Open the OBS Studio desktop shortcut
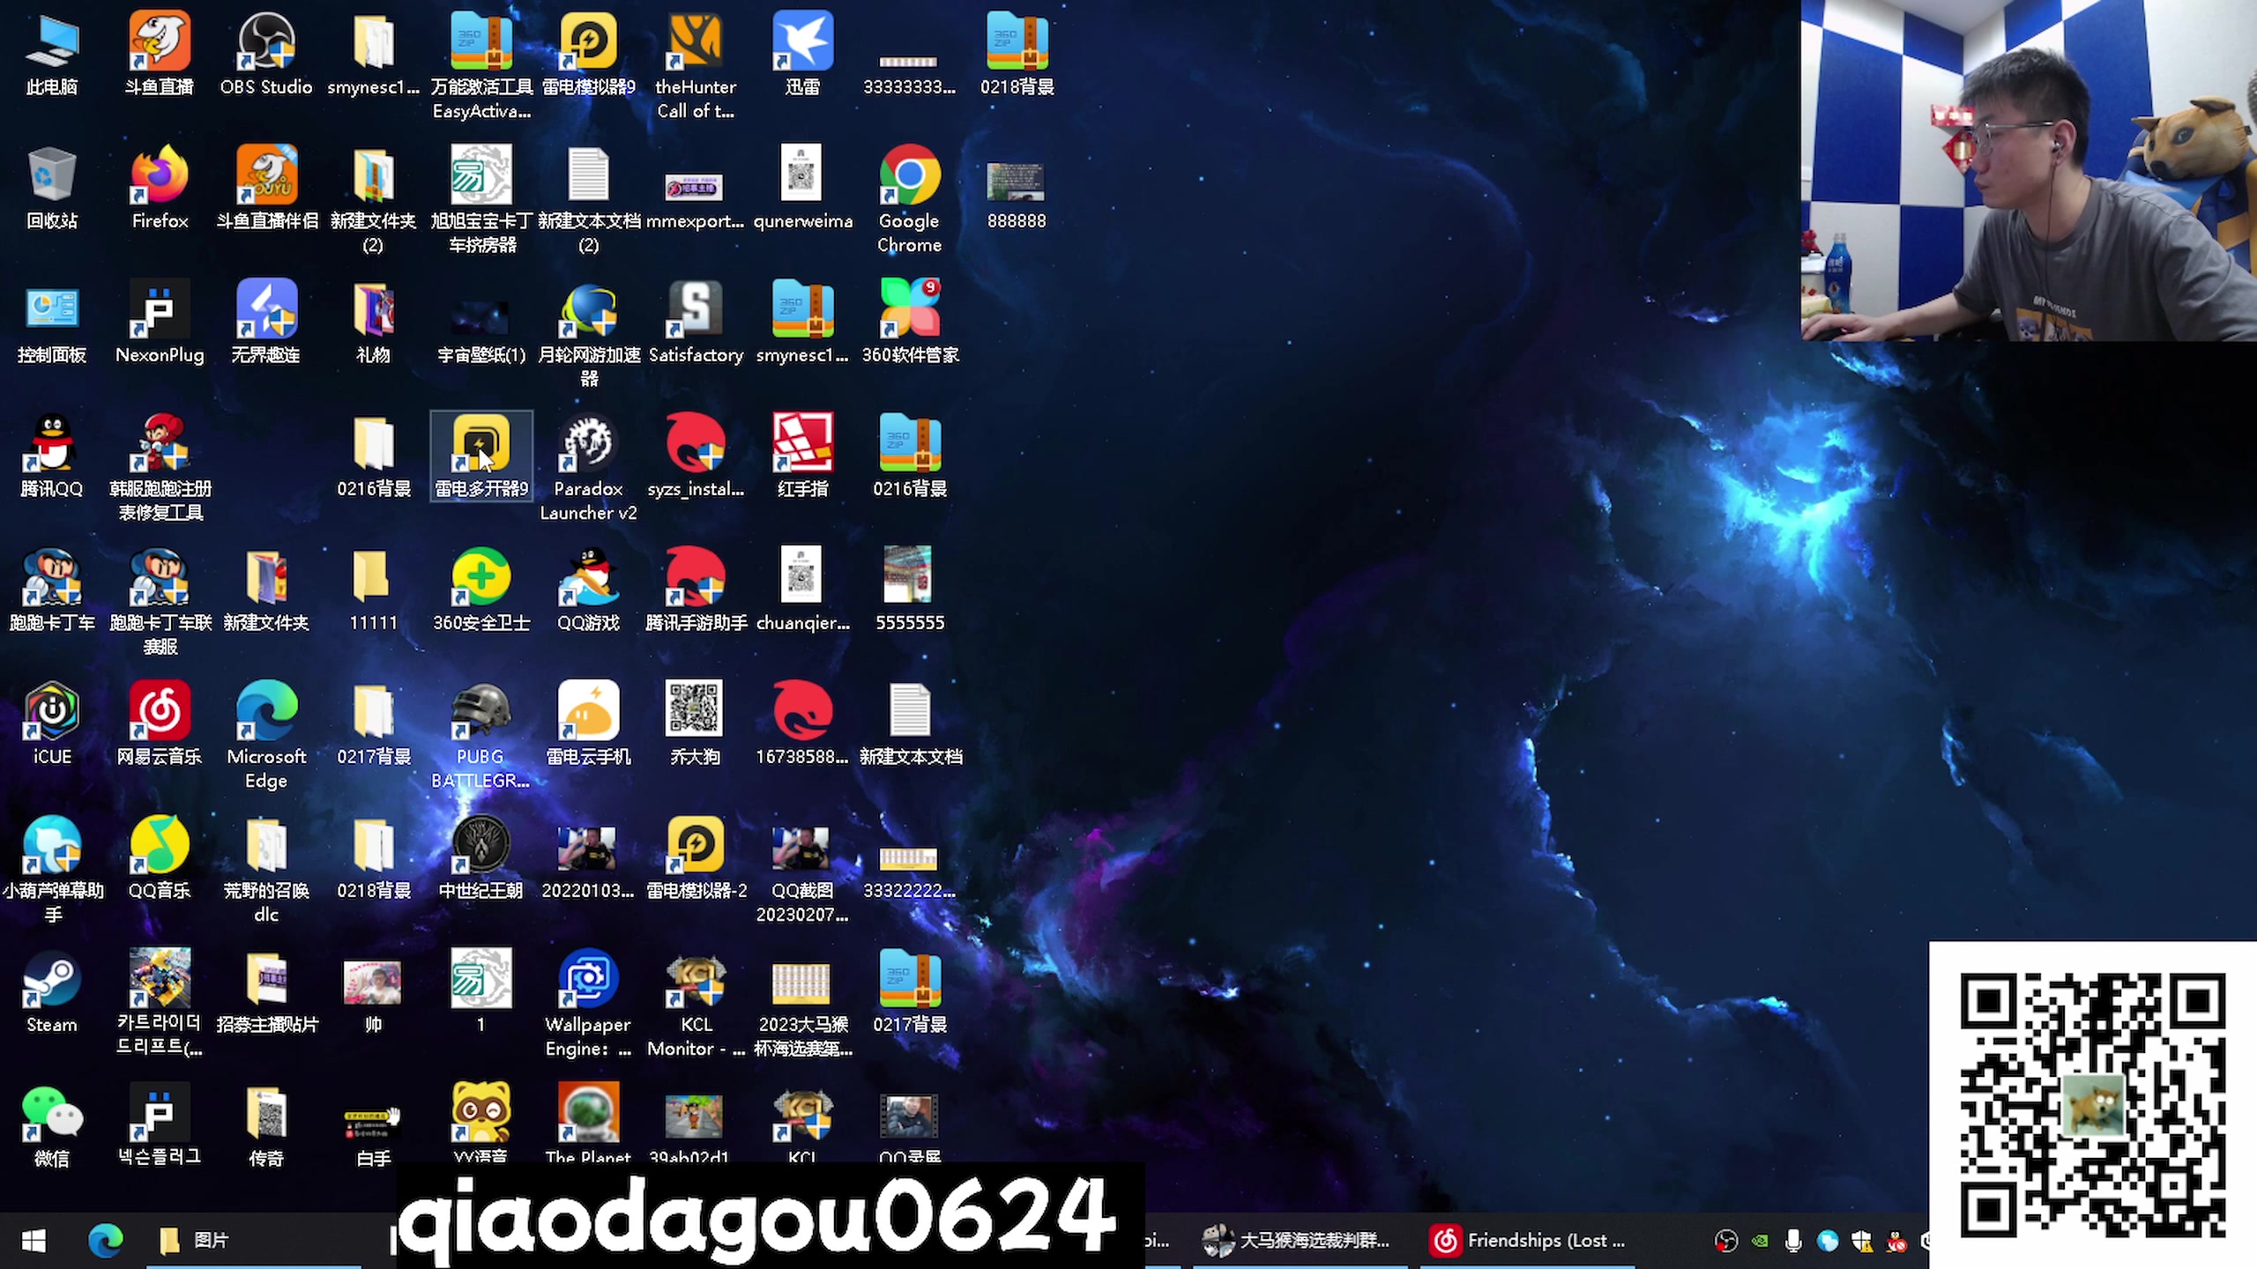2257x1269 pixels. pos(266,42)
